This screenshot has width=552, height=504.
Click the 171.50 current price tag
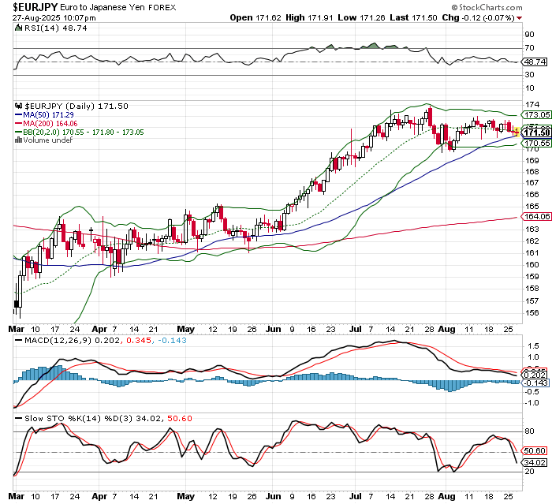pyautogui.click(x=535, y=133)
